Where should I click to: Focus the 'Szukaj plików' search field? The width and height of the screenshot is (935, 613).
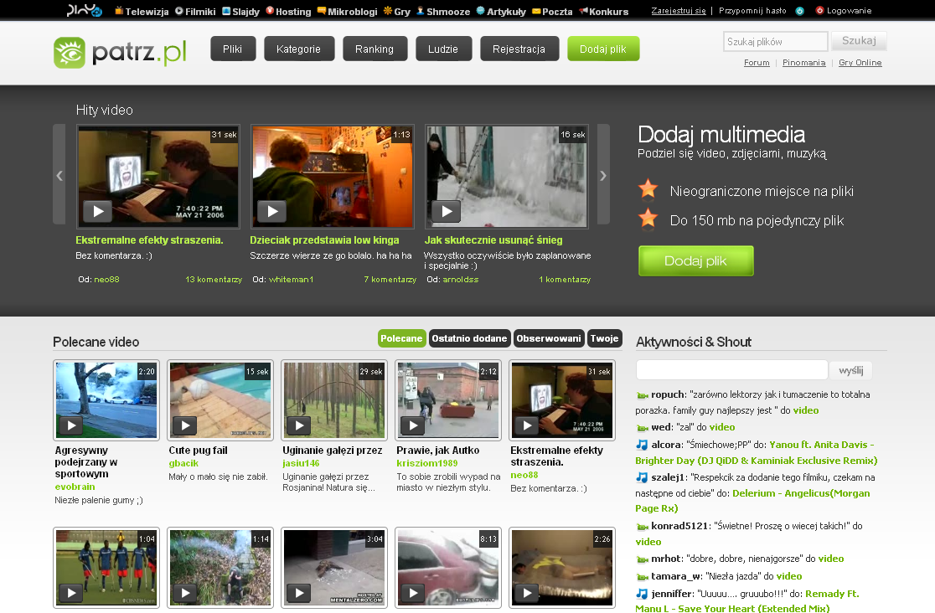pyautogui.click(x=775, y=41)
